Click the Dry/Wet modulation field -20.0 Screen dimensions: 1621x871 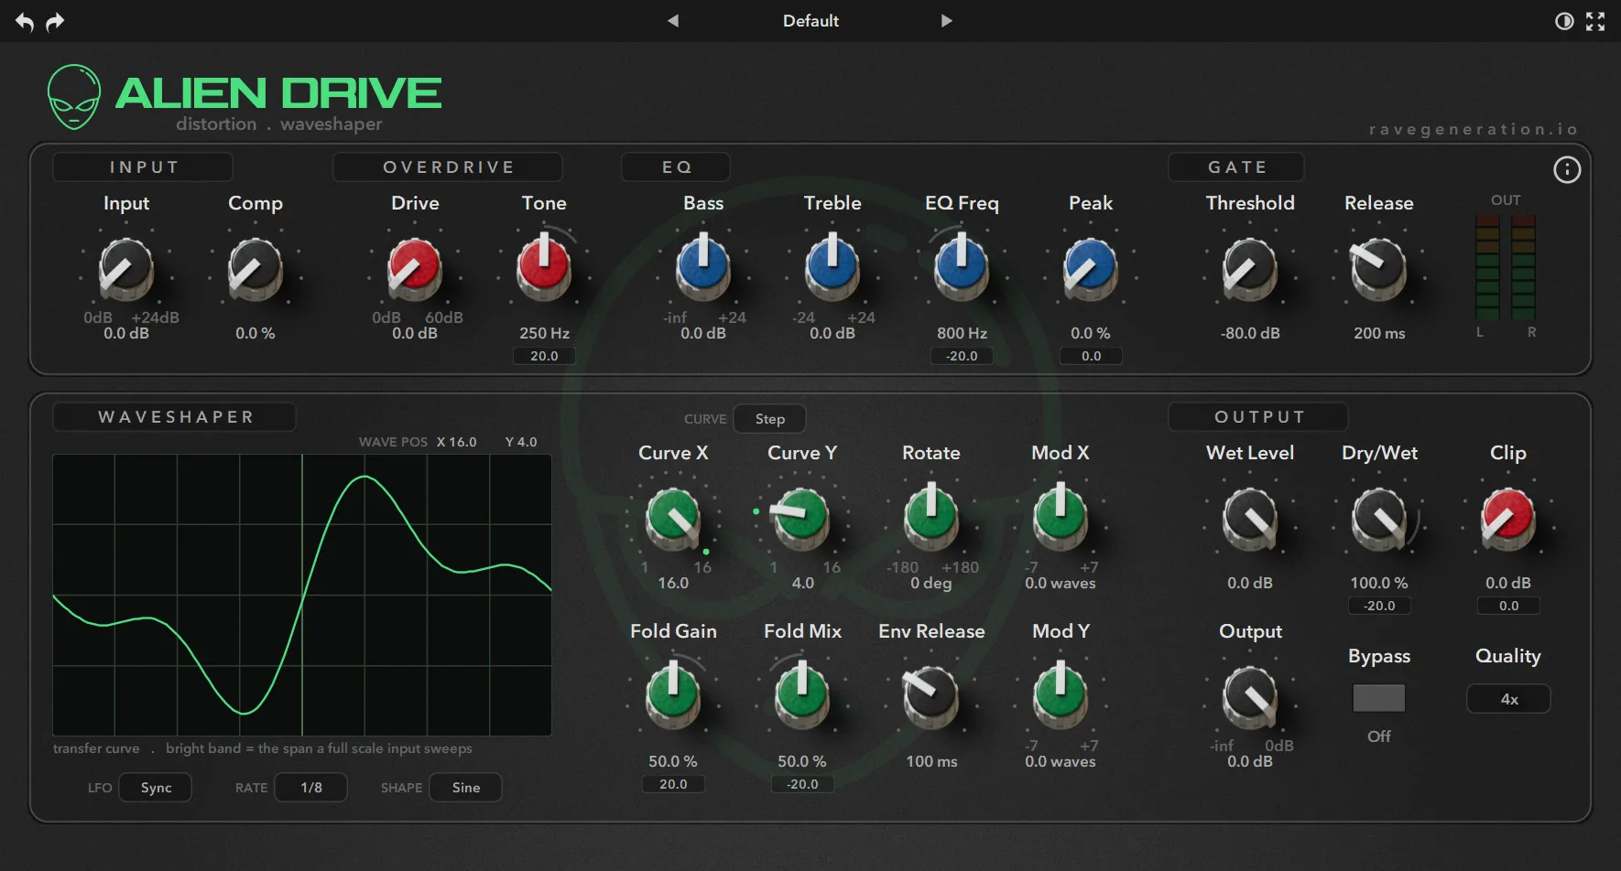click(x=1379, y=606)
